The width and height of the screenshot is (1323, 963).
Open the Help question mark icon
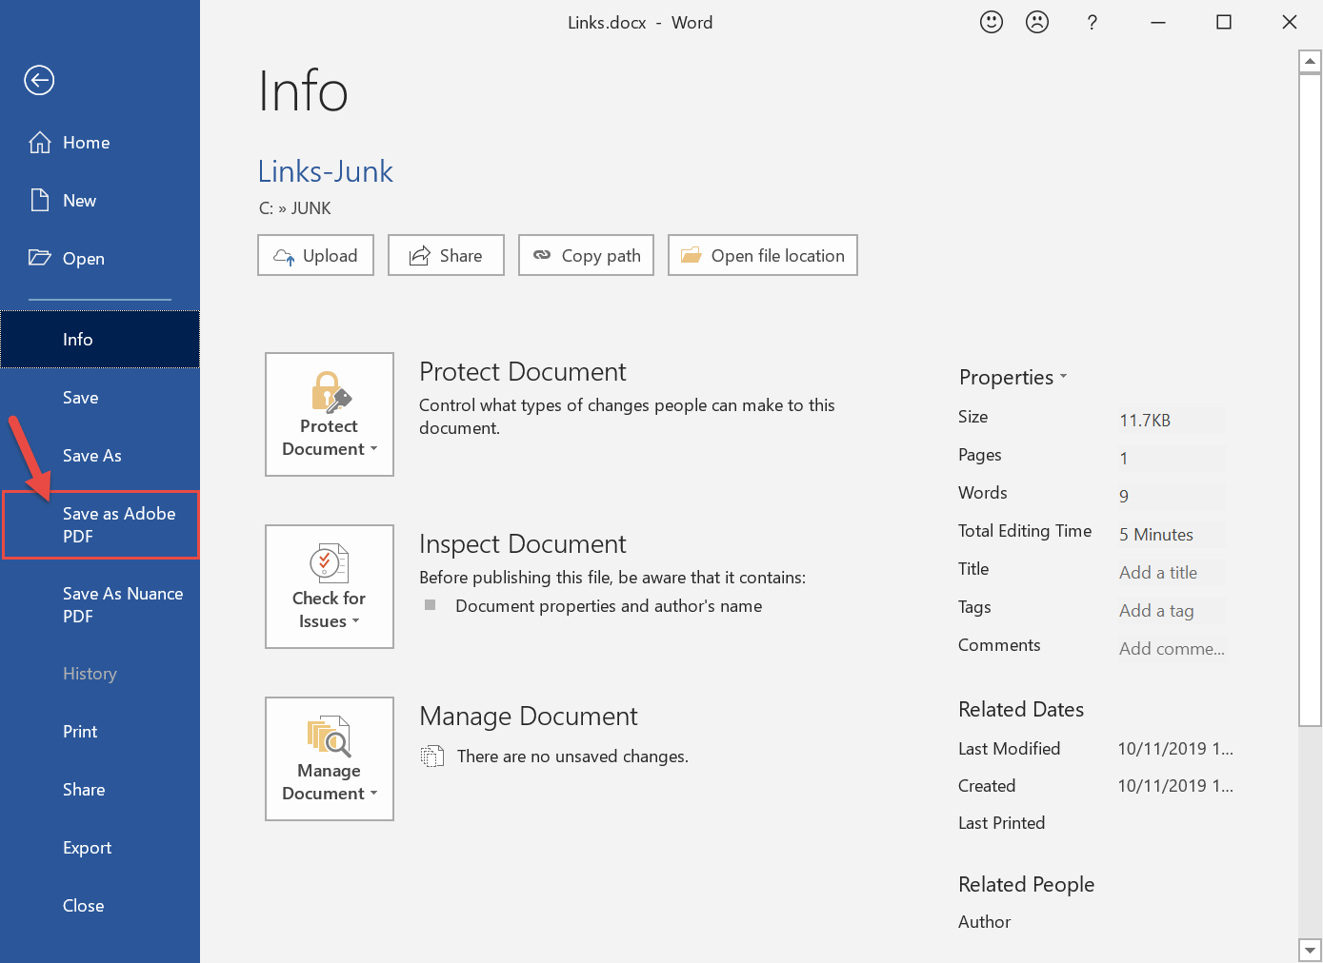pyautogui.click(x=1092, y=23)
